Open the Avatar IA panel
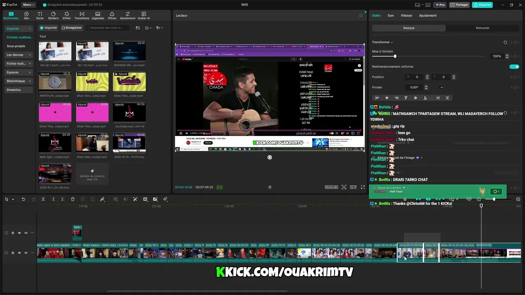Viewport: 525px width, 295px height. tap(144, 16)
